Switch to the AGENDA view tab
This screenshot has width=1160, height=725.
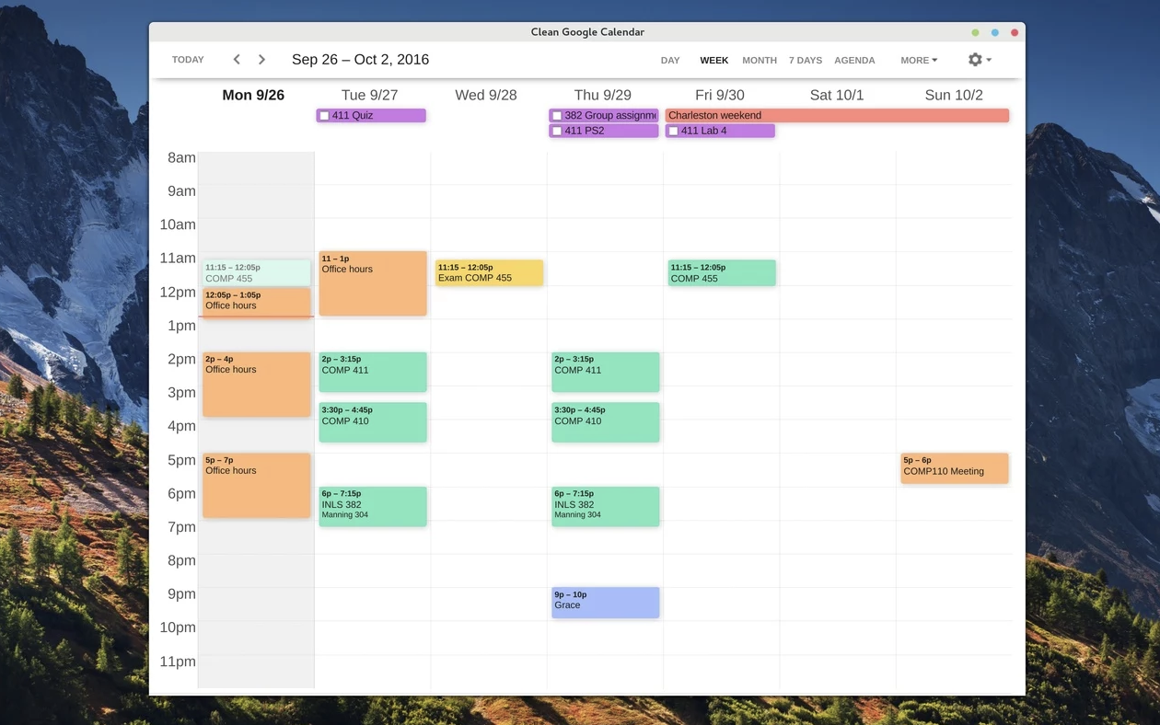pyautogui.click(x=854, y=60)
